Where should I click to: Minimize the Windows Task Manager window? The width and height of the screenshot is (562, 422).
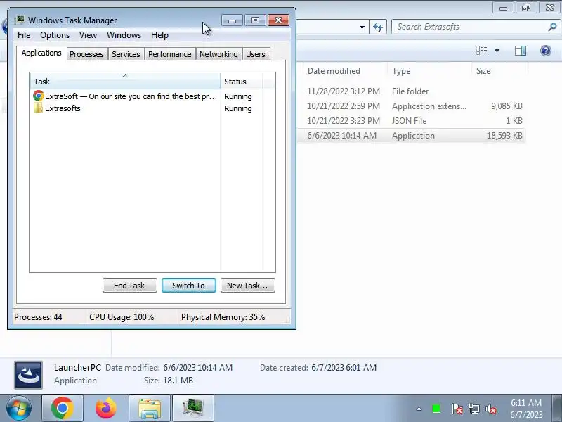(233, 20)
